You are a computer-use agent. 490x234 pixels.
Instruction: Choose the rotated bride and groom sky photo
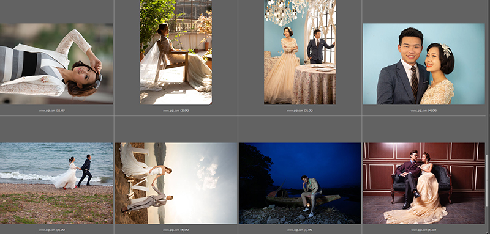[176, 183]
